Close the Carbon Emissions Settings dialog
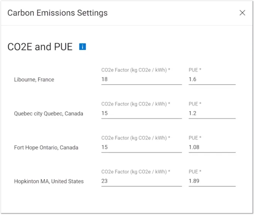Image resolution: width=255 pixels, height=215 pixels. tap(243, 13)
